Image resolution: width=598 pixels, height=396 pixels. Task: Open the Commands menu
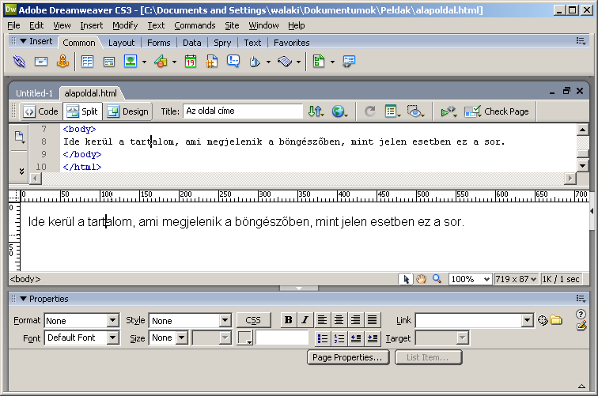point(195,25)
